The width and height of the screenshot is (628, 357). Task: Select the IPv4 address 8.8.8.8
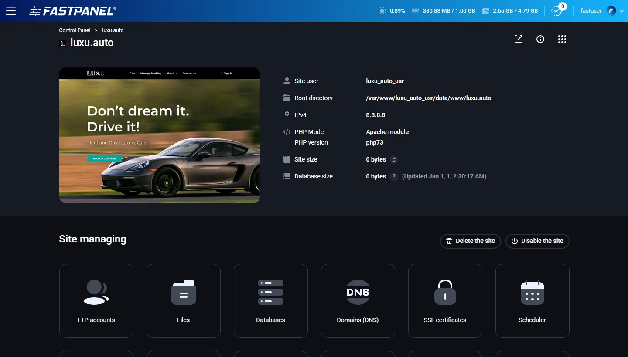point(375,115)
